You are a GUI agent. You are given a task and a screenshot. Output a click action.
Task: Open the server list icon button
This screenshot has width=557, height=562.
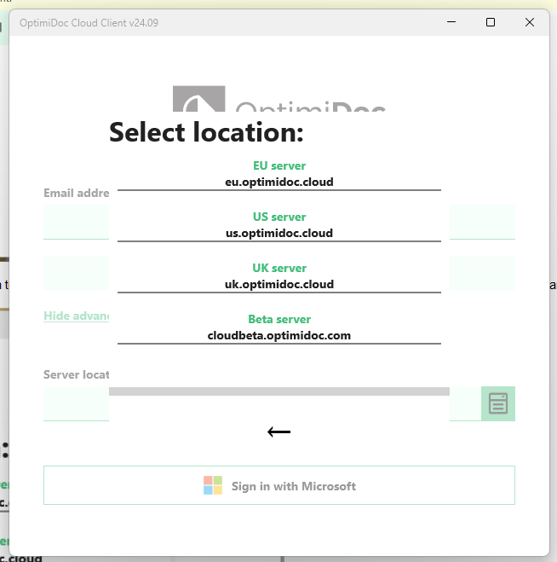point(498,403)
